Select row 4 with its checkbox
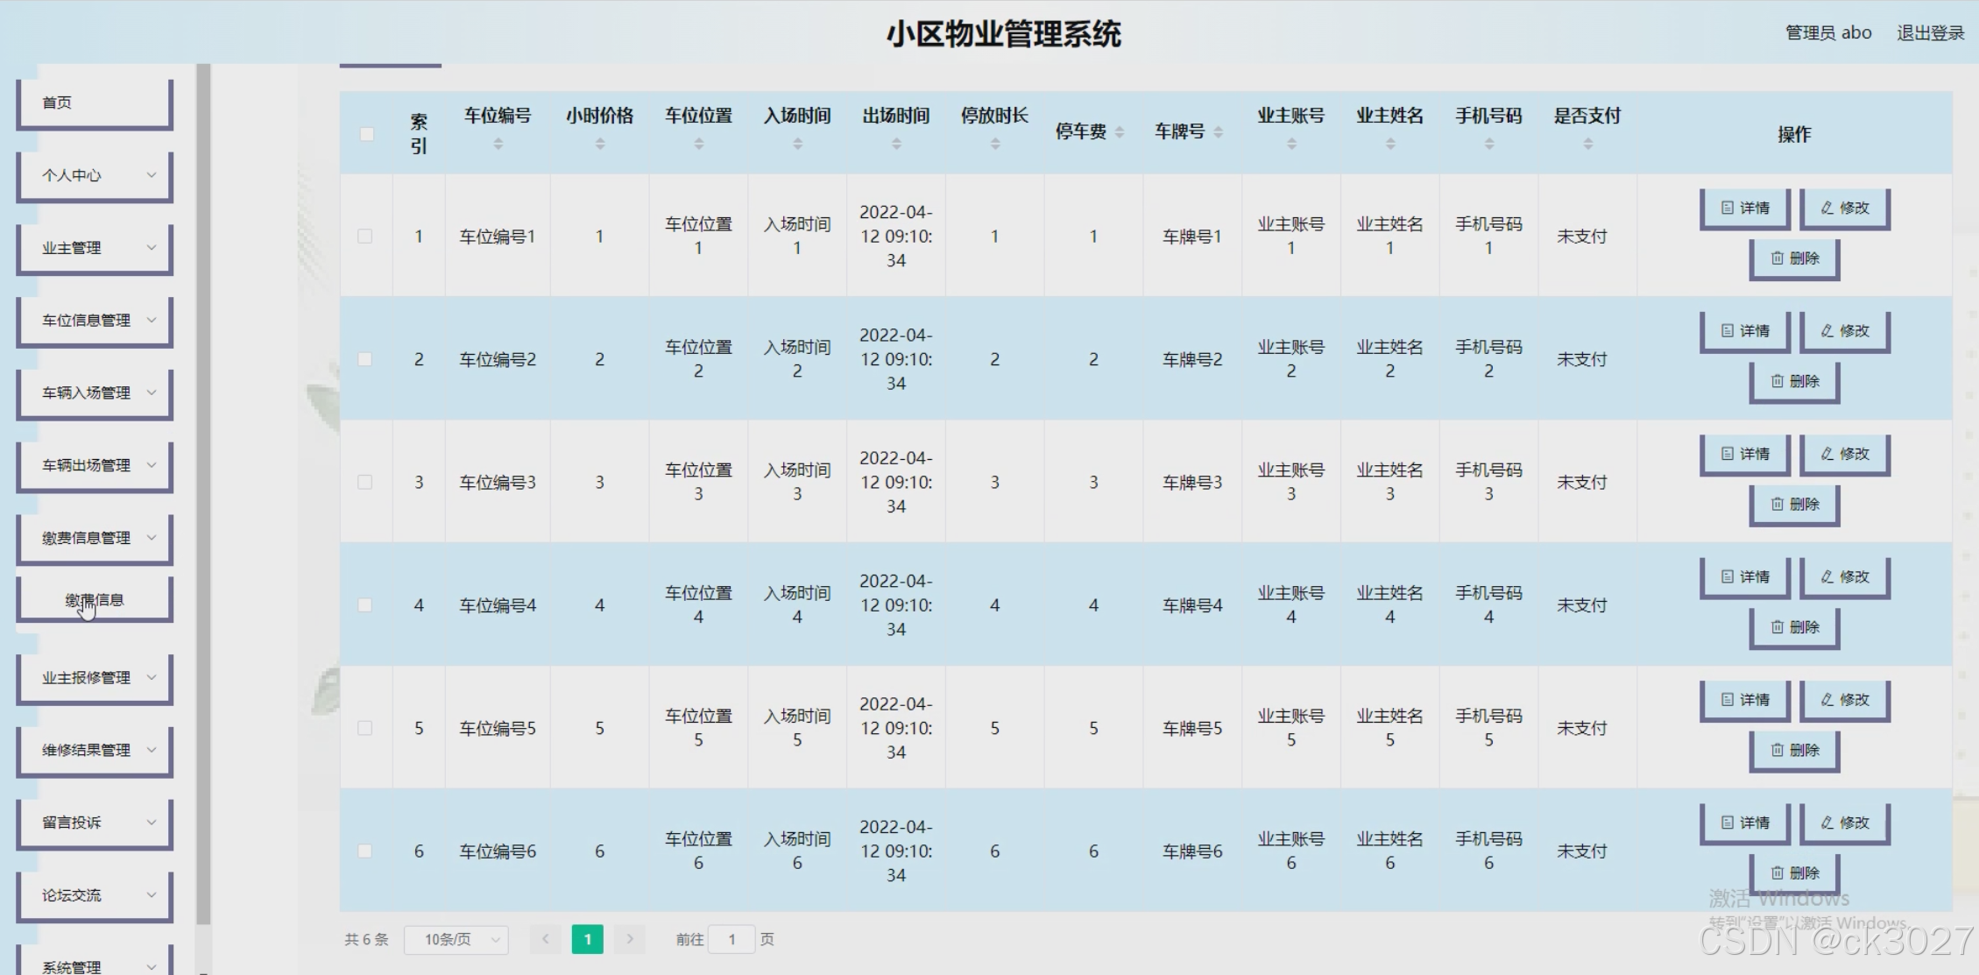 point(365,605)
